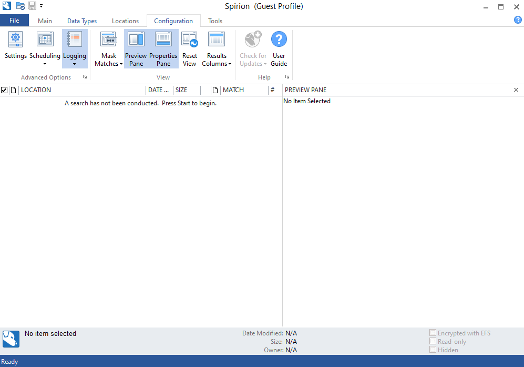Toggle the Properties Pane view button
Image resolution: width=524 pixels, height=367 pixels.
click(x=163, y=48)
